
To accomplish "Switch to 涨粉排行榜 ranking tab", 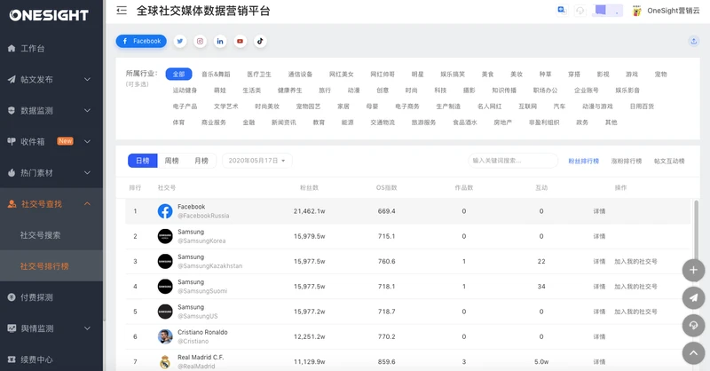I will (627, 161).
